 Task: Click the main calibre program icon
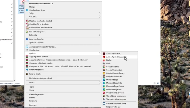(x=104, y=99)
